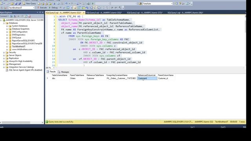The height and width of the screenshot is (141, 251).
Task: Collapse the Databases tree node
Action: (4, 23)
